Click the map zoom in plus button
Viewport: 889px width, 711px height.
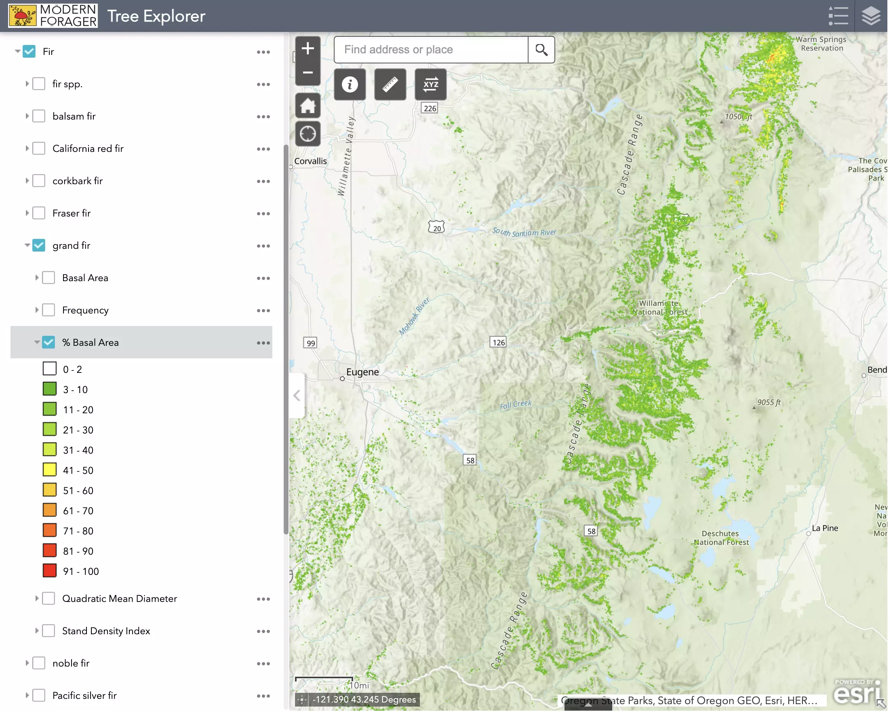(x=308, y=48)
